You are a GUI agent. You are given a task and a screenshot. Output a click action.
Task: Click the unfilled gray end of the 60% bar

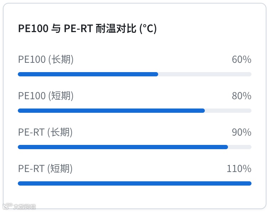(205, 74)
